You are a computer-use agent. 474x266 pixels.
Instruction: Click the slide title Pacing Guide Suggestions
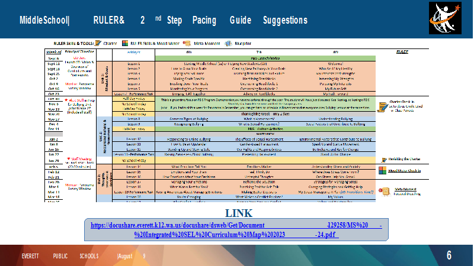click(249, 20)
